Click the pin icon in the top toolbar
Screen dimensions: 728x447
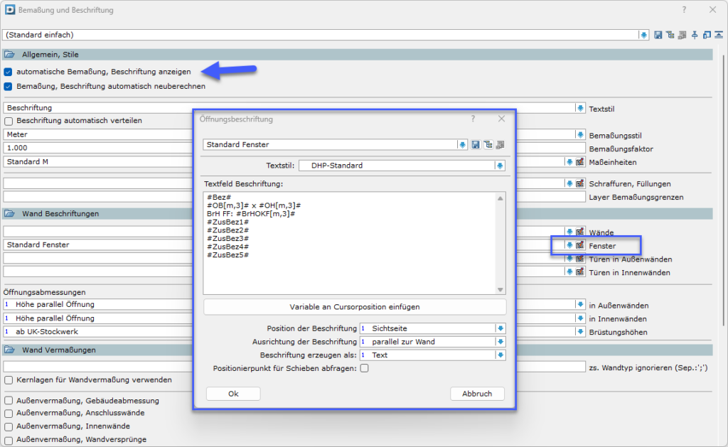tap(695, 35)
